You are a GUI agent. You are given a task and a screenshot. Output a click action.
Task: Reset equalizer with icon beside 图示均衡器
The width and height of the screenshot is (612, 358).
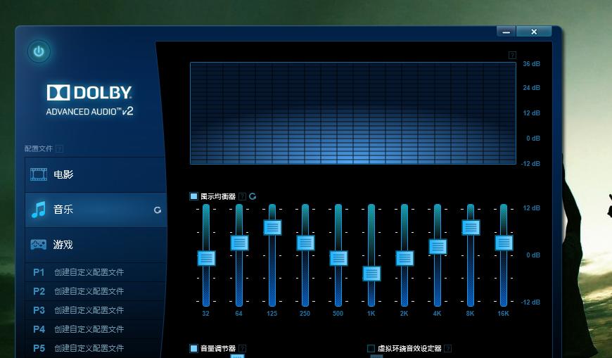[253, 196]
